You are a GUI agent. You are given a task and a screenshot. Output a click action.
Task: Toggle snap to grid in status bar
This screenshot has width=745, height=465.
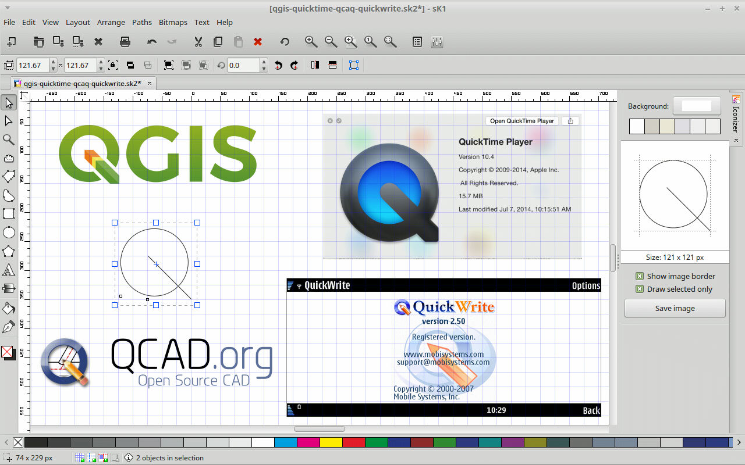[x=80, y=458]
